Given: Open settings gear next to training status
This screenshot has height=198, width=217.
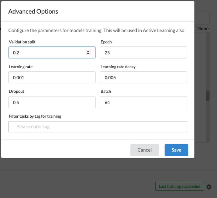Looking at the screenshot, I should 209,187.
